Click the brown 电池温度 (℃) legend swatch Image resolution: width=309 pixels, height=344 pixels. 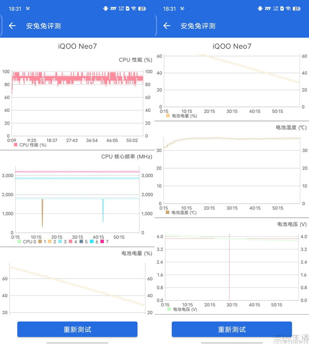click(x=167, y=212)
